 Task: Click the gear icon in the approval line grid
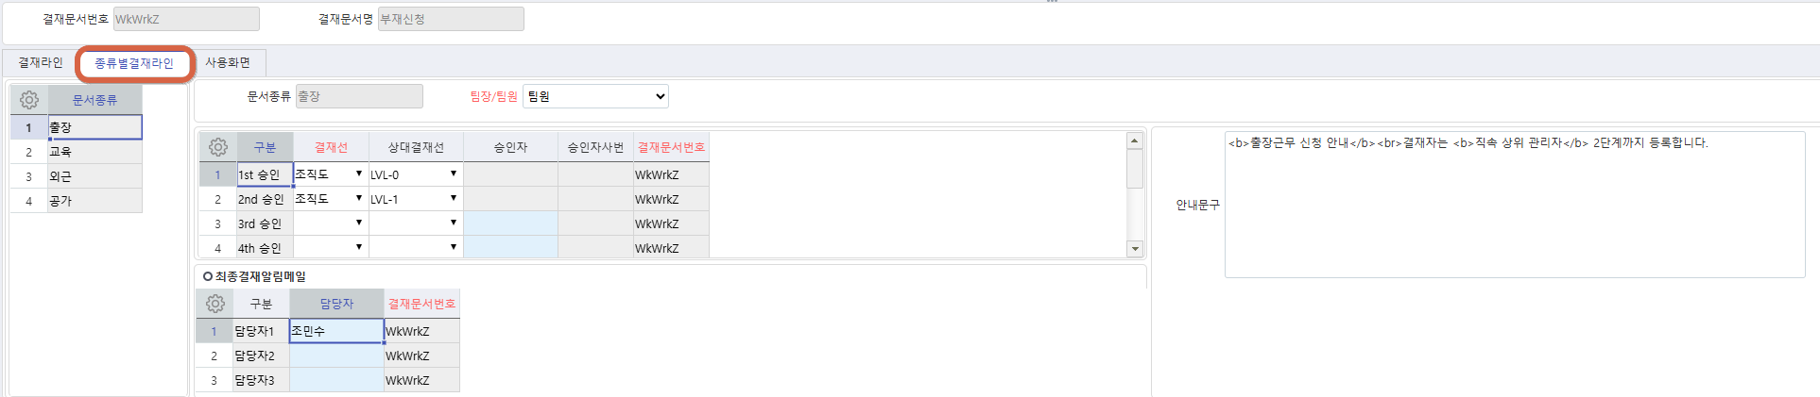(218, 147)
